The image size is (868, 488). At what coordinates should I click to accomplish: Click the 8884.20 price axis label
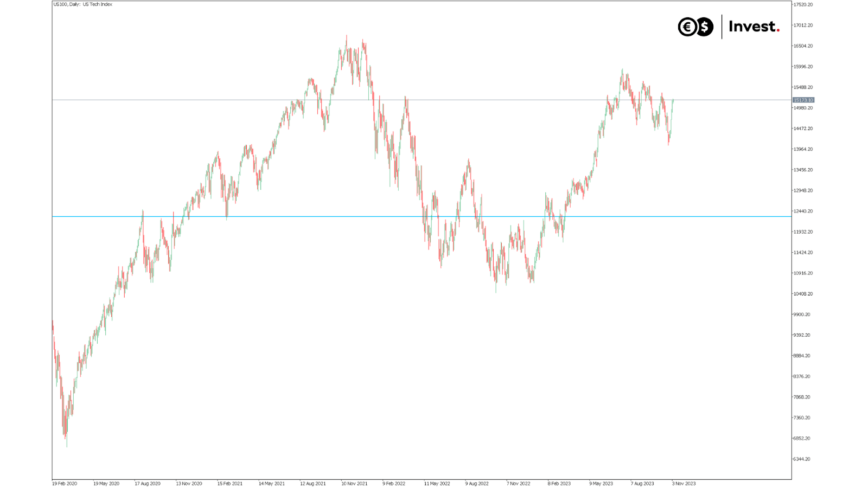[803, 356]
